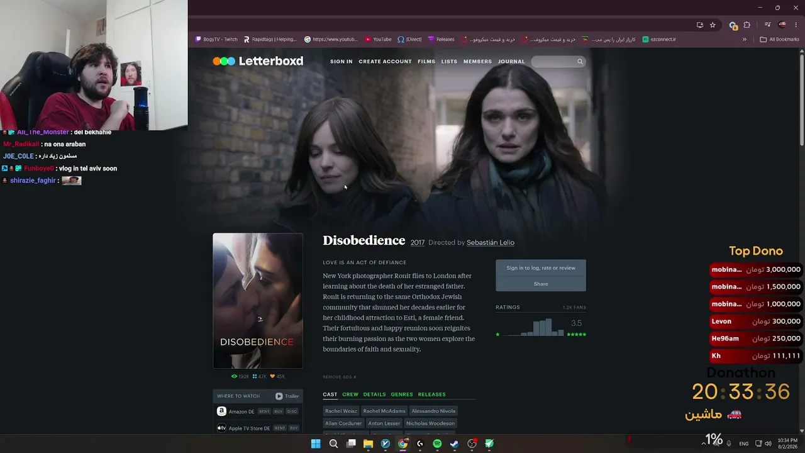This screenshot has height=453, width=805.
Task: Click cast member Rachel McAdams
Action: pos(384,411)
